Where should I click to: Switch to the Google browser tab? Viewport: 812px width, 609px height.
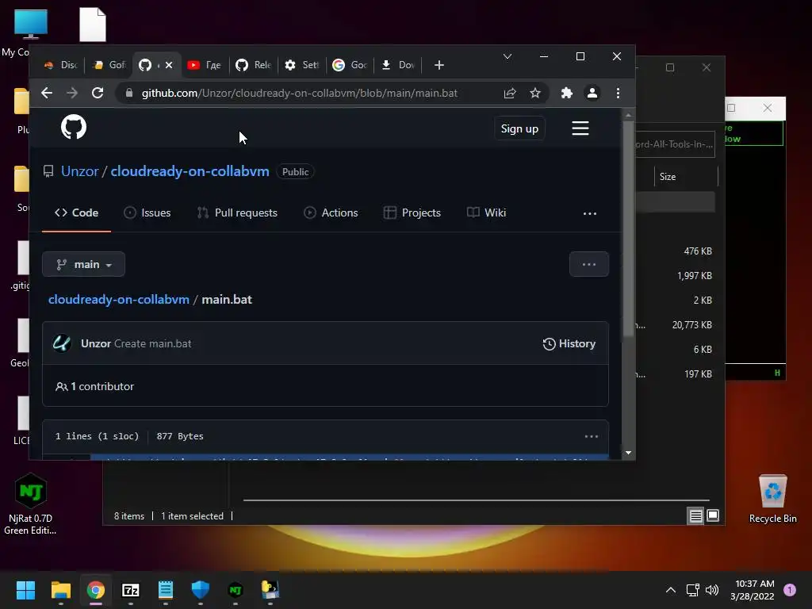coord(350,65)
